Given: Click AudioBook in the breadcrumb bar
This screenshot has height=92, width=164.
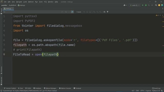Looking at the screenshot, I should [12, 5].
